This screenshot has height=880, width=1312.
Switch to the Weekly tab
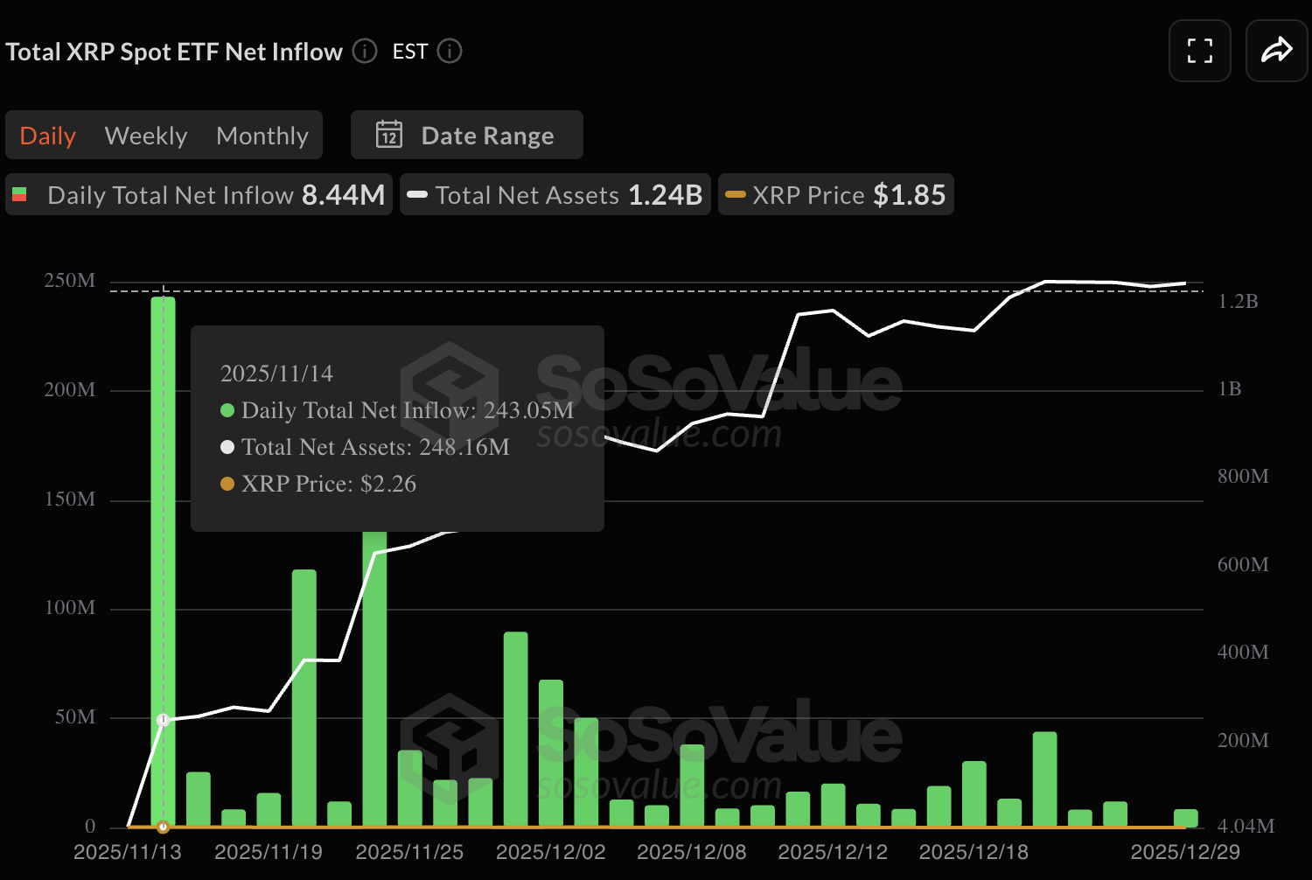[x=145, y=135]
